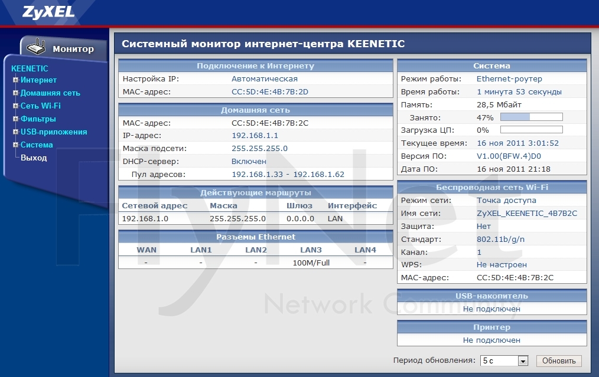Open the Период обновления dropdown
Image resolution: width=599 pixels, height=377 pixels.
coord(504,360)
